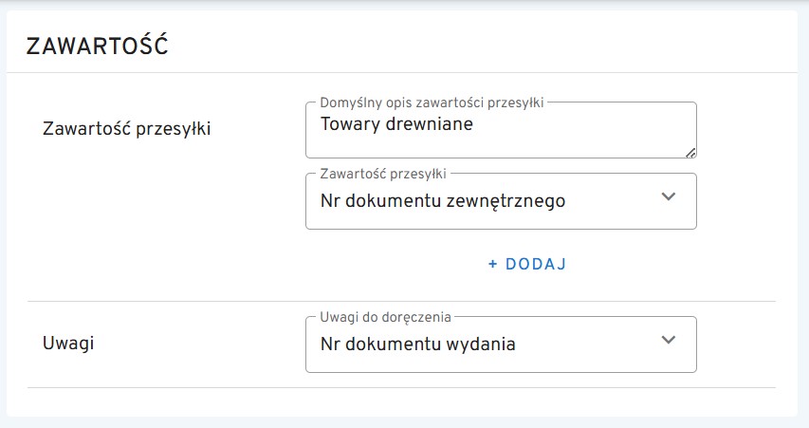Click the Domyślny opis zawartości przesyłki floating label

[432, 102]
